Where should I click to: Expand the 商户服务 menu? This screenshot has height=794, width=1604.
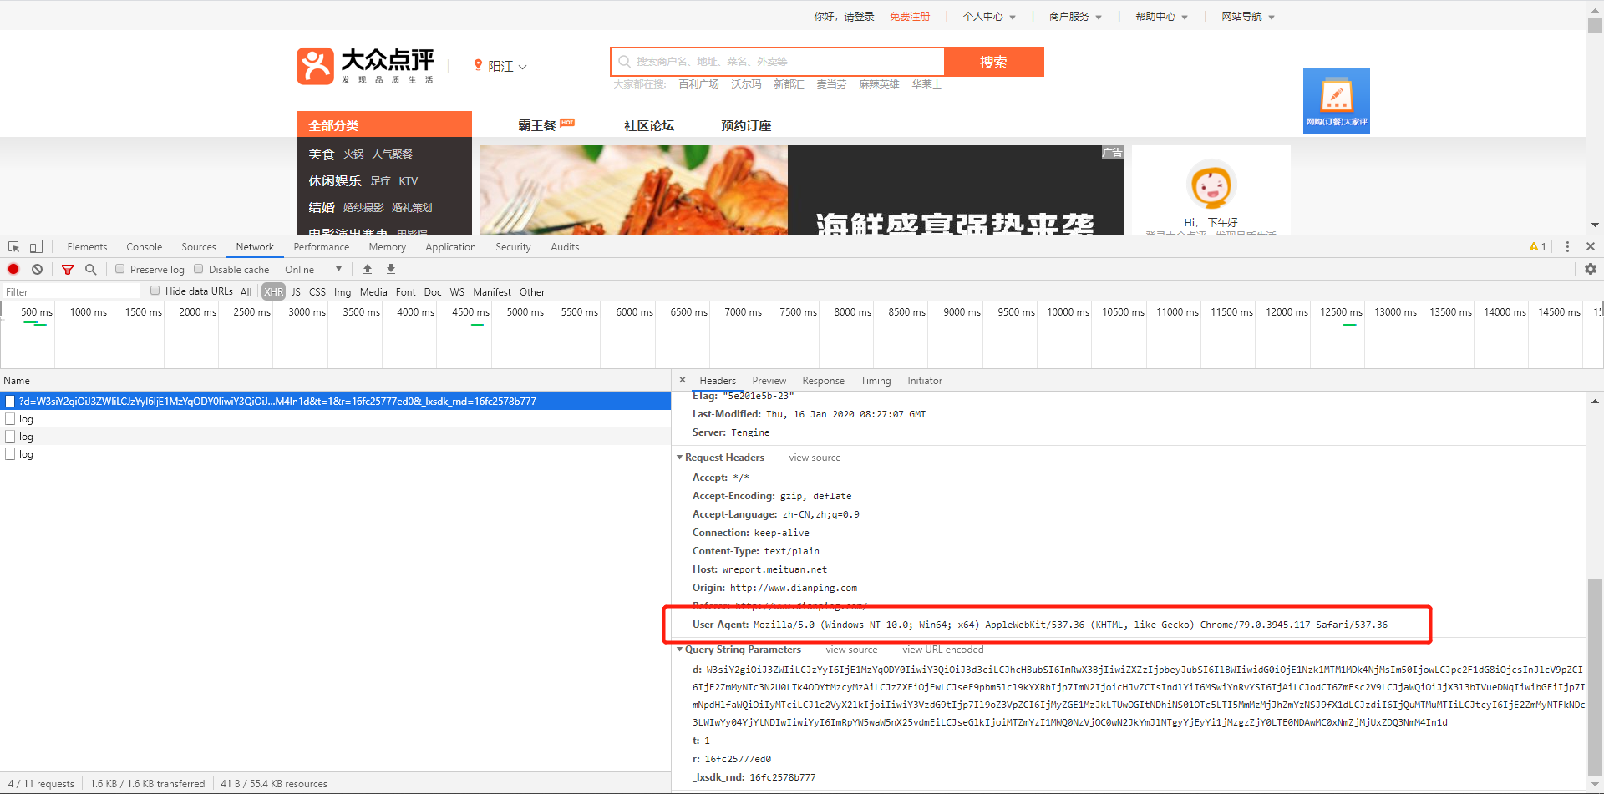coord(1076,17)
